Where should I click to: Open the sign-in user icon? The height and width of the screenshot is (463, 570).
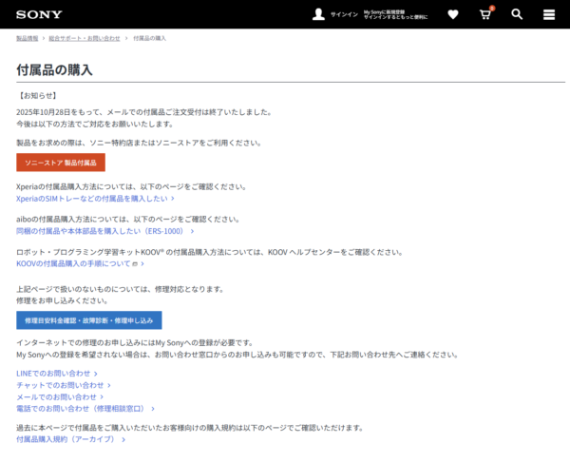pos(318,14)
